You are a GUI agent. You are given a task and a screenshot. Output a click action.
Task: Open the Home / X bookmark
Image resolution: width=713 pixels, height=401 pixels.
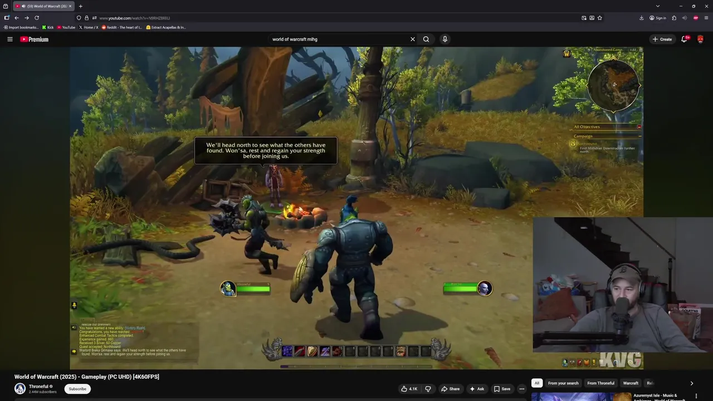click(x=89, y=27)
